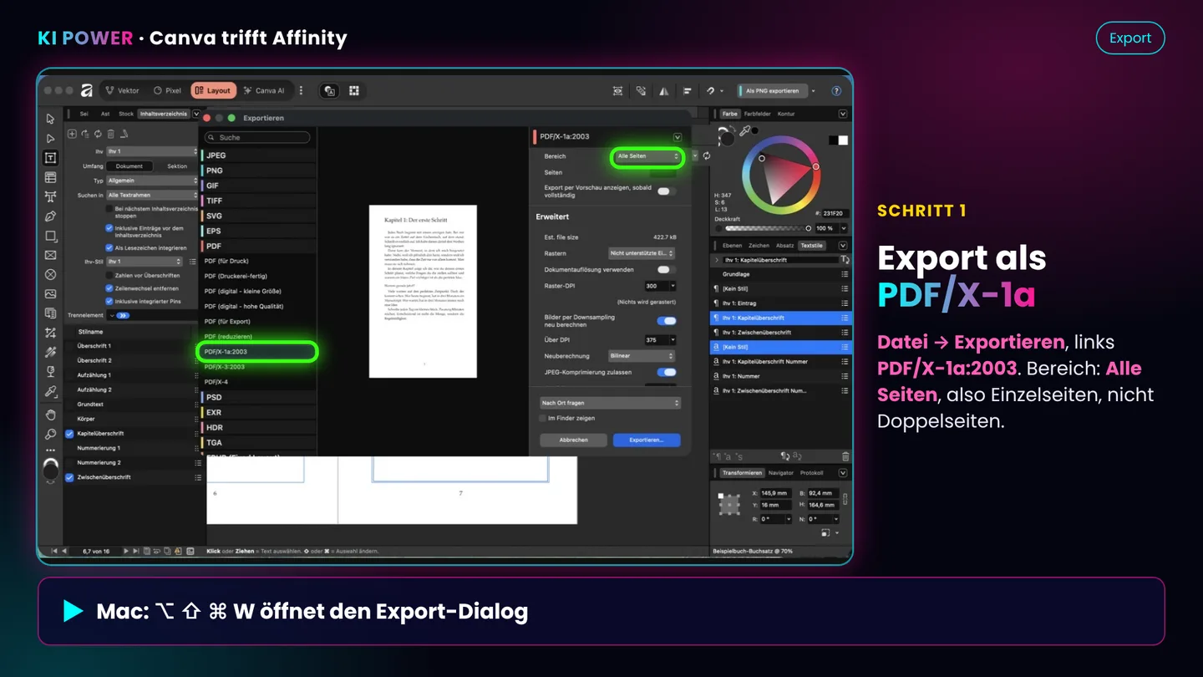Click 'Als PNG exportieren' button
1203x677 pixels.
click(x=772, y=90)
